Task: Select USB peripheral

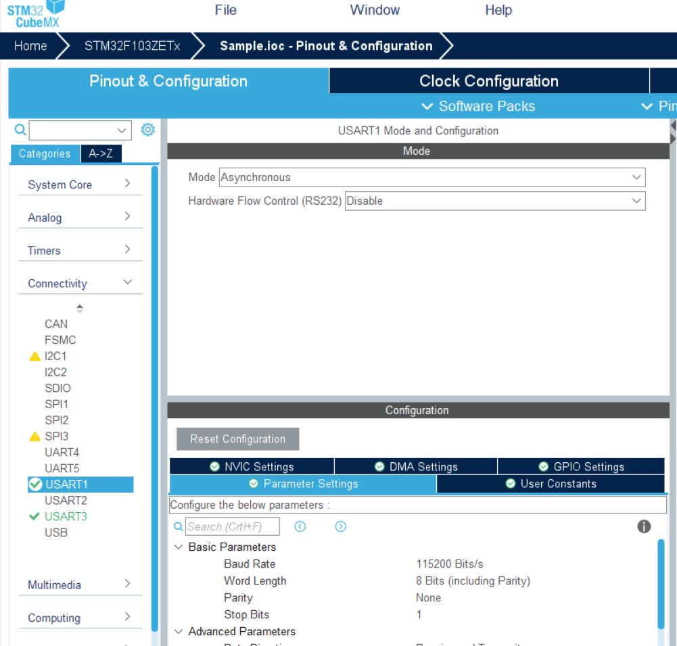Action: (x=56, y=532)
